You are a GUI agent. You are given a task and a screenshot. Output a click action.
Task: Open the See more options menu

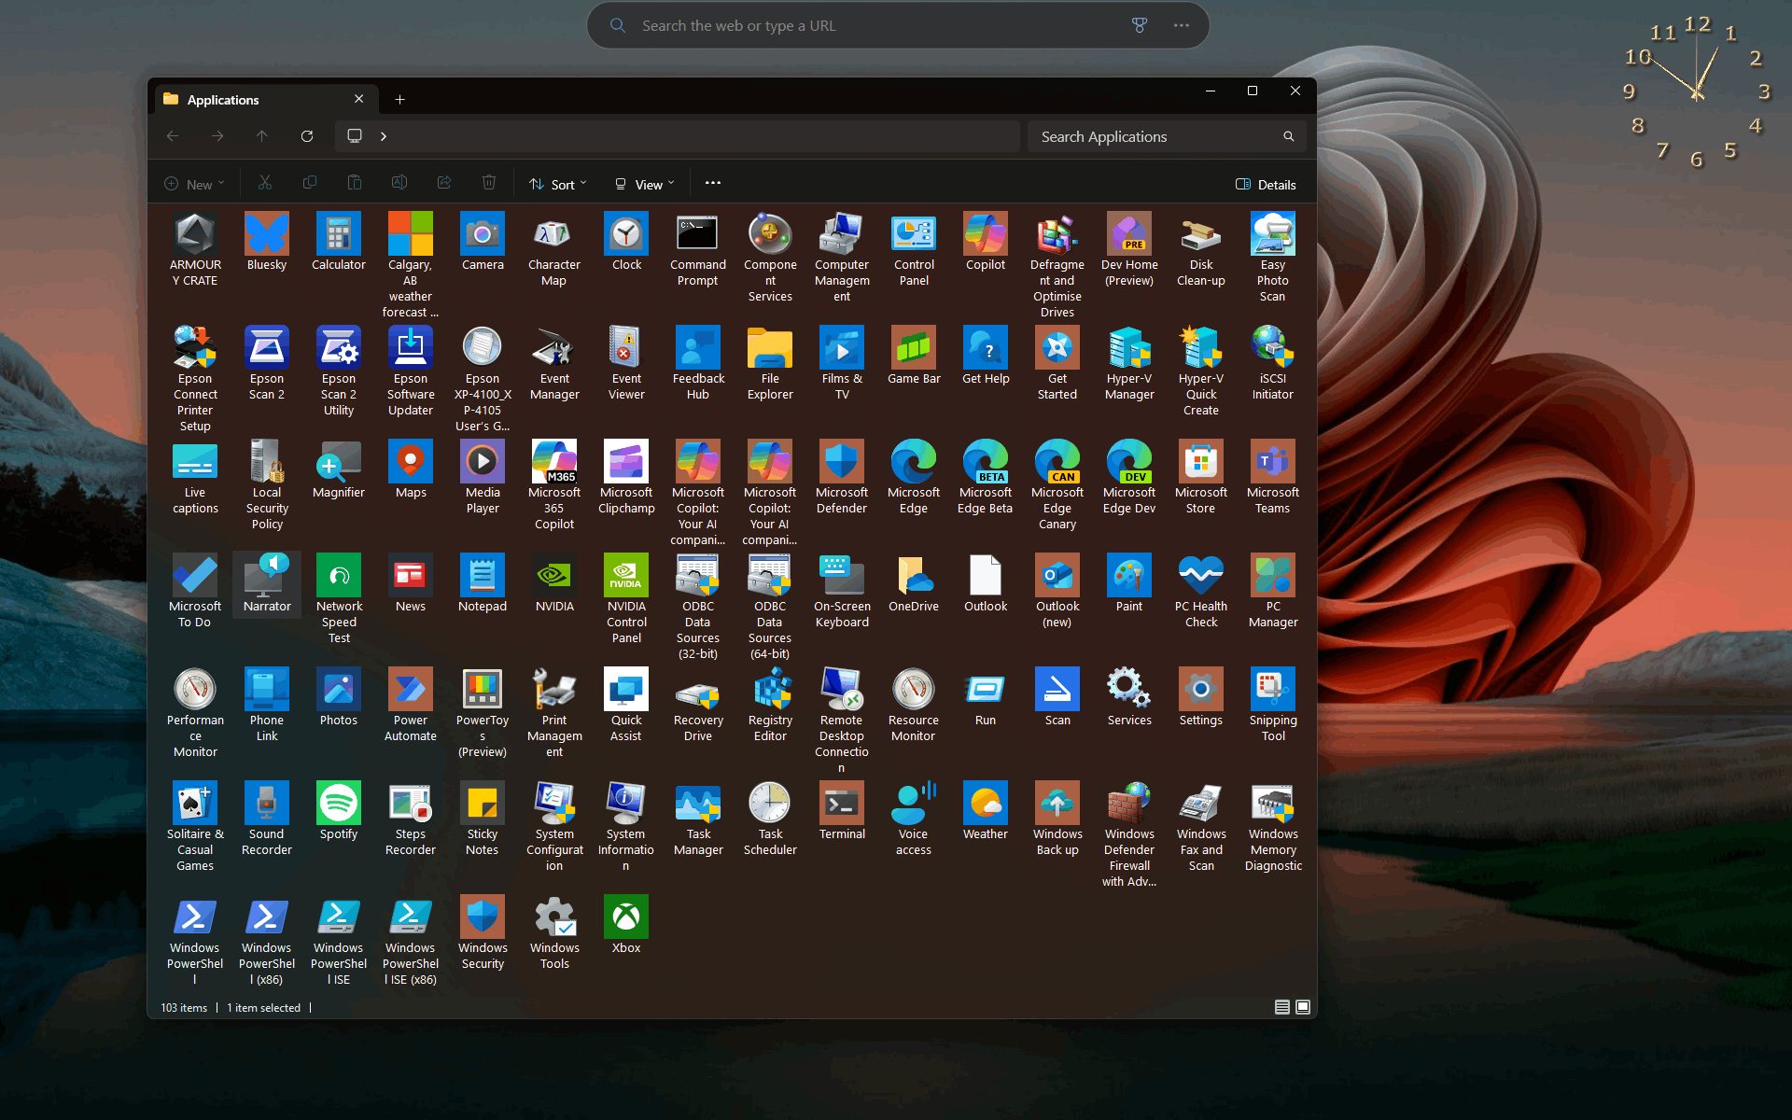(x=713, y=184)
